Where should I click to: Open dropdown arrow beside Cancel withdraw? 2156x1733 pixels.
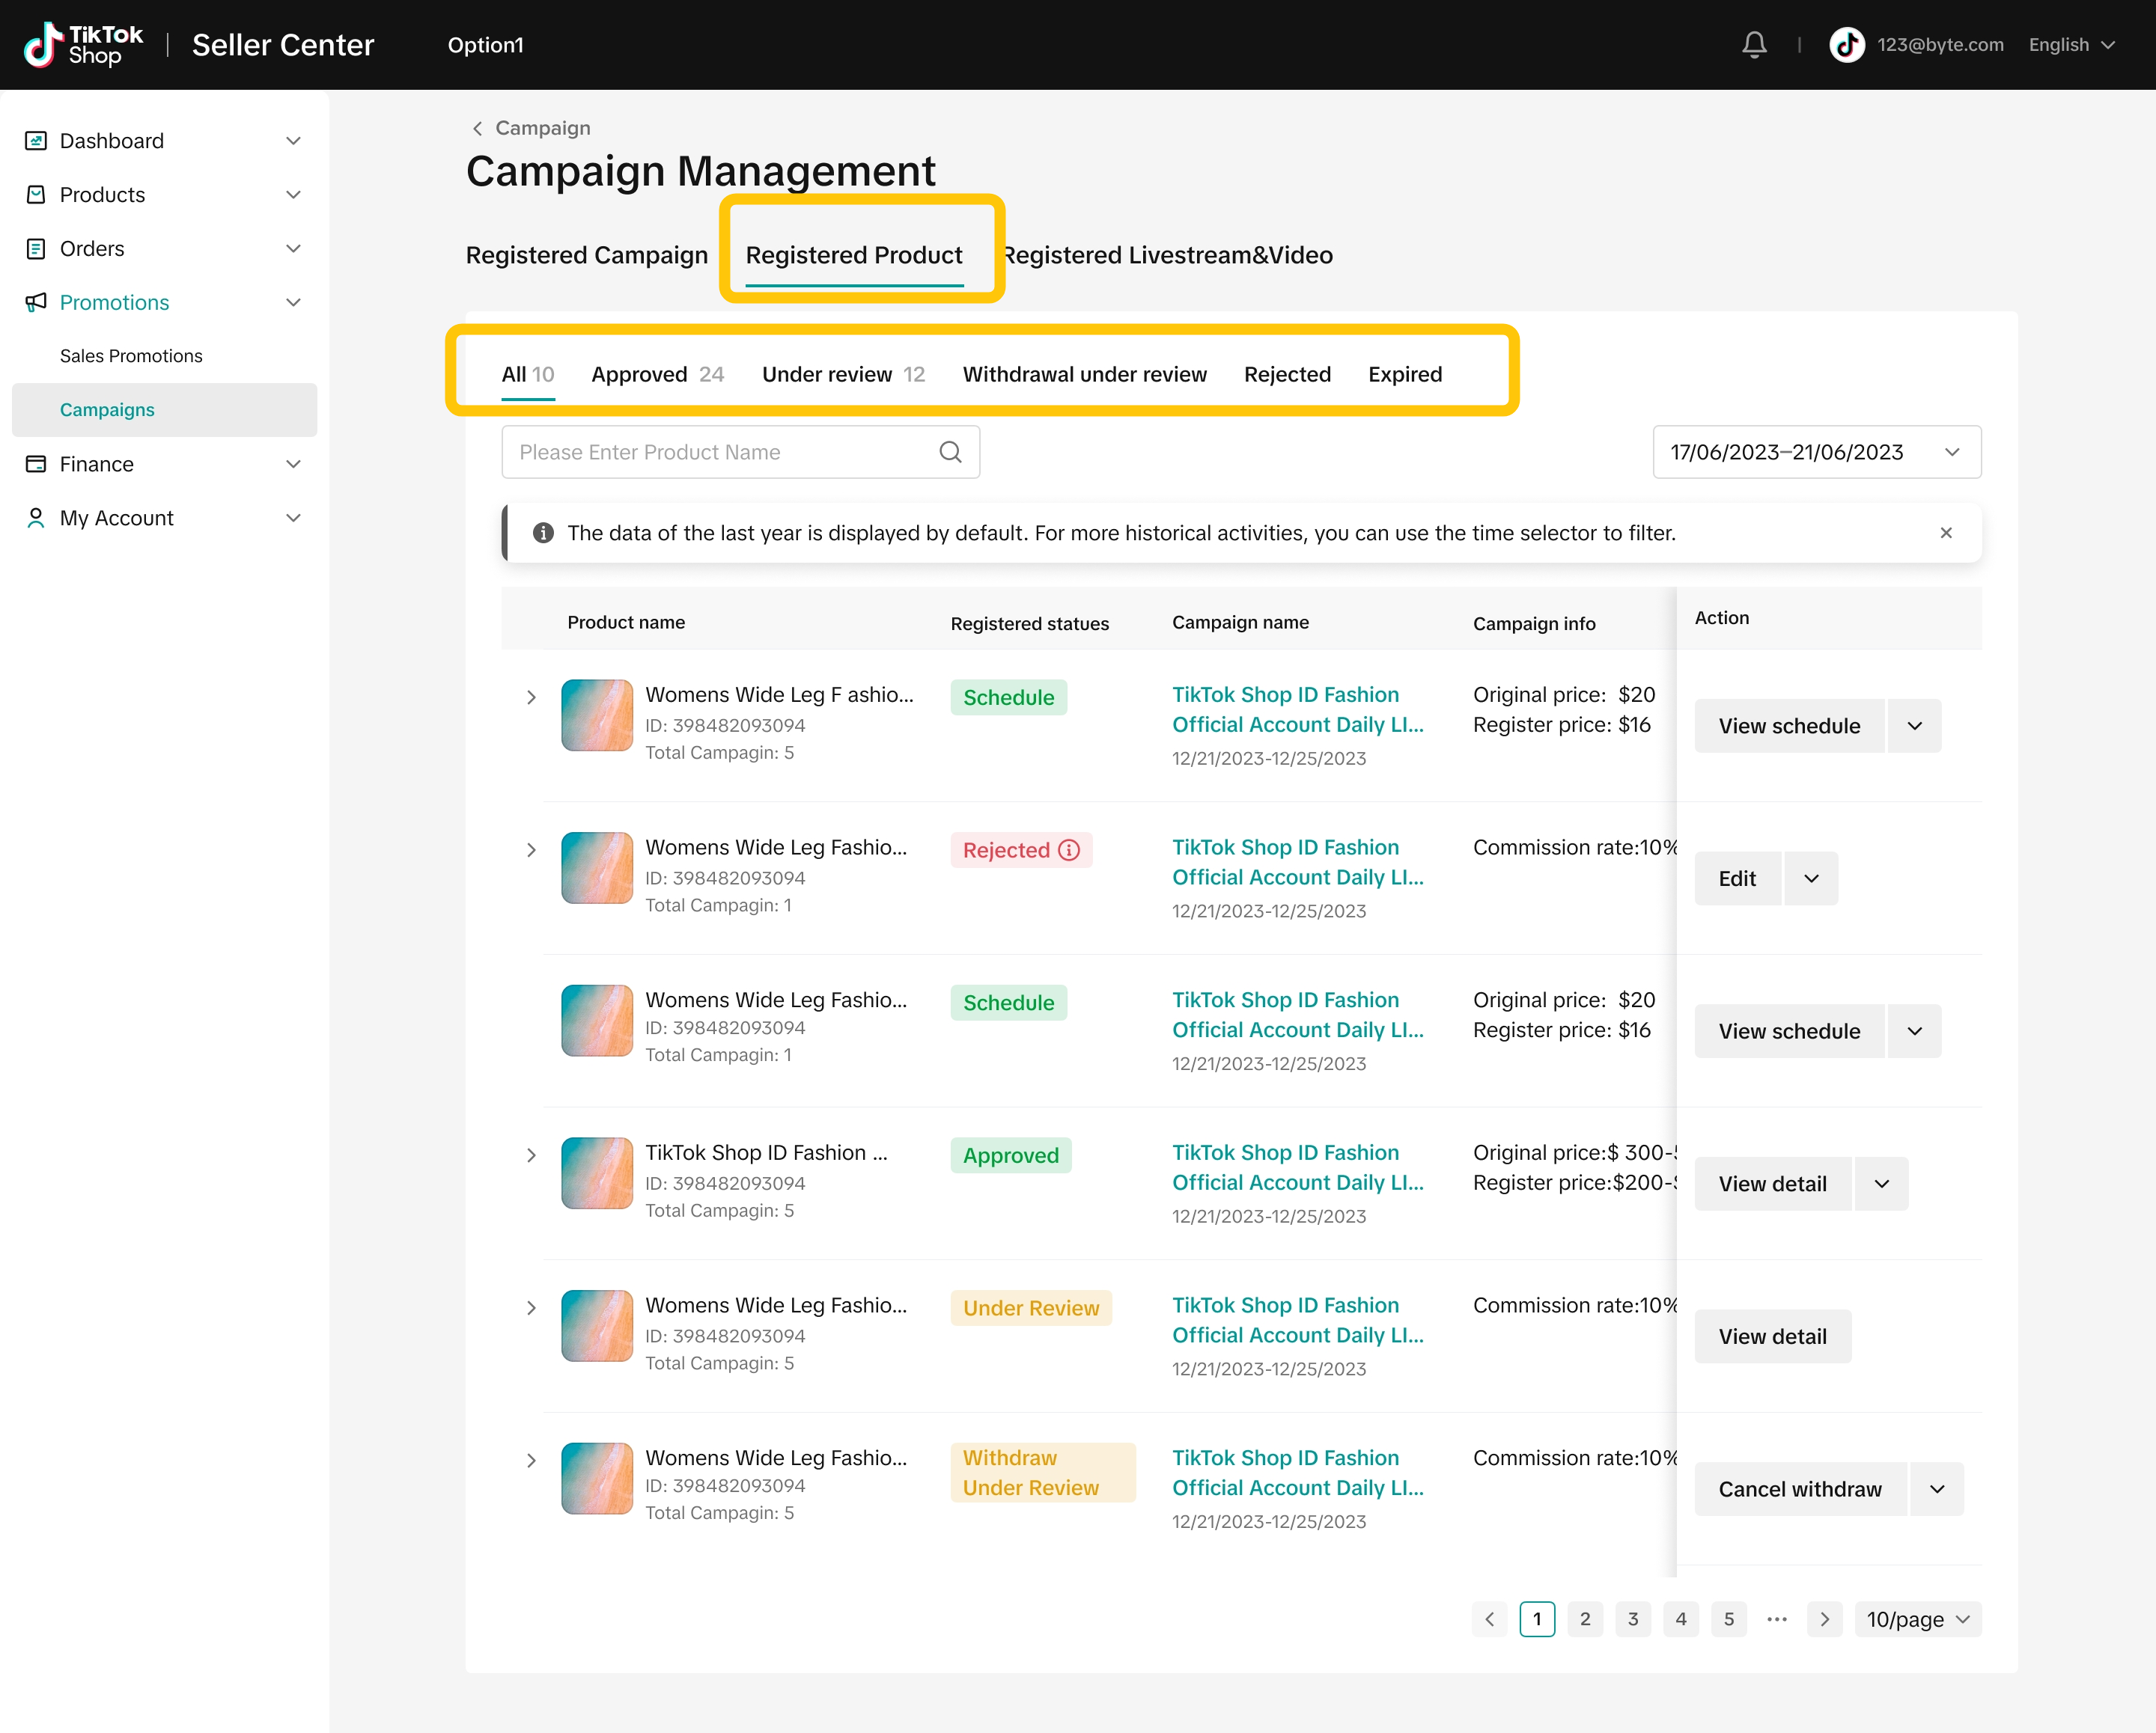(1937, 1489)
